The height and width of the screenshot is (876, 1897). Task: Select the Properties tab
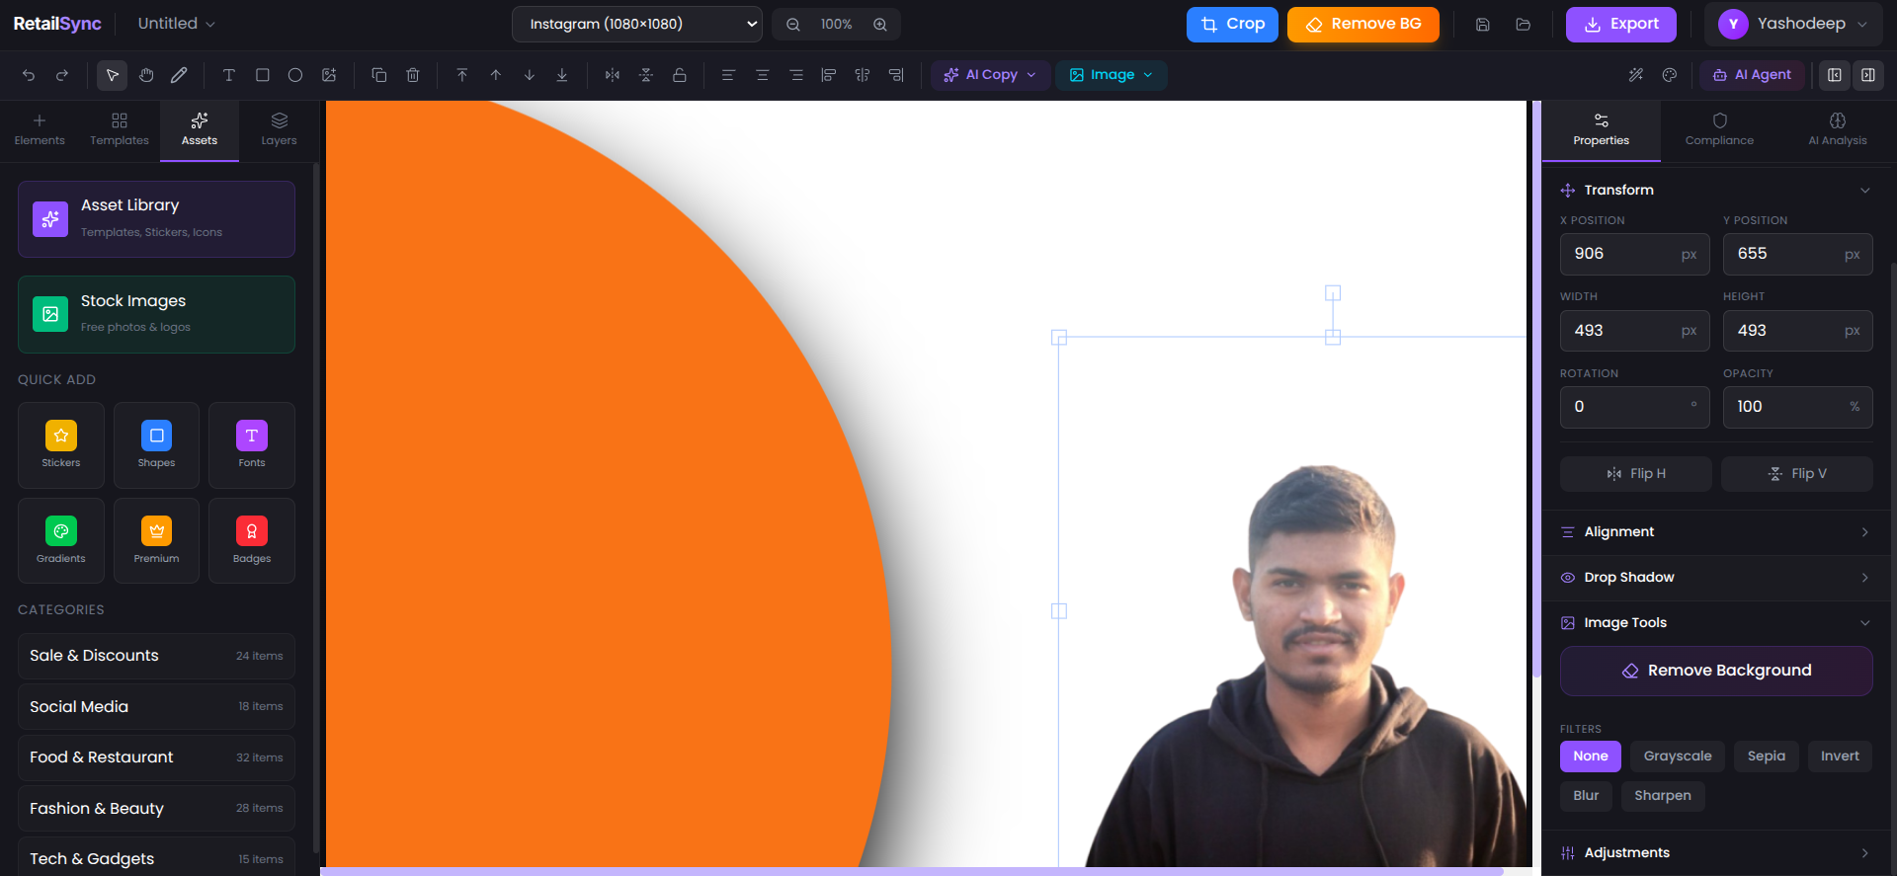(x=1602, y=130)
